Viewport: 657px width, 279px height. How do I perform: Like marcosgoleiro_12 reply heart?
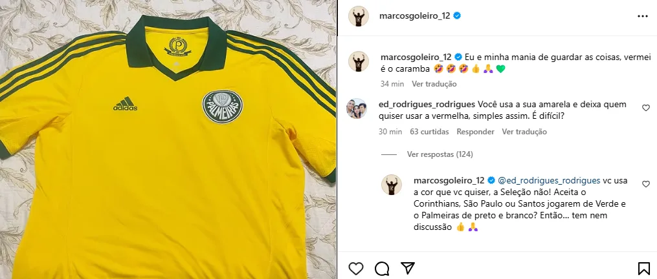point(646,184)
